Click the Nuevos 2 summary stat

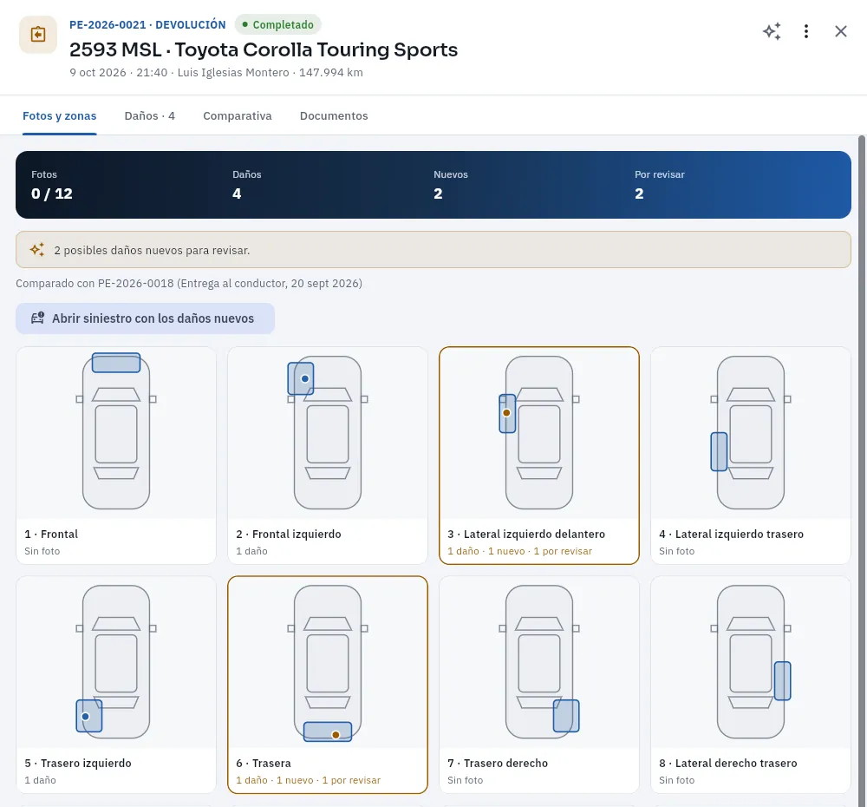coord(451,186)
